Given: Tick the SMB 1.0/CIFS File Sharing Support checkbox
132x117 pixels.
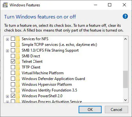Looking at the screenshot, I should tap(13, 50).
